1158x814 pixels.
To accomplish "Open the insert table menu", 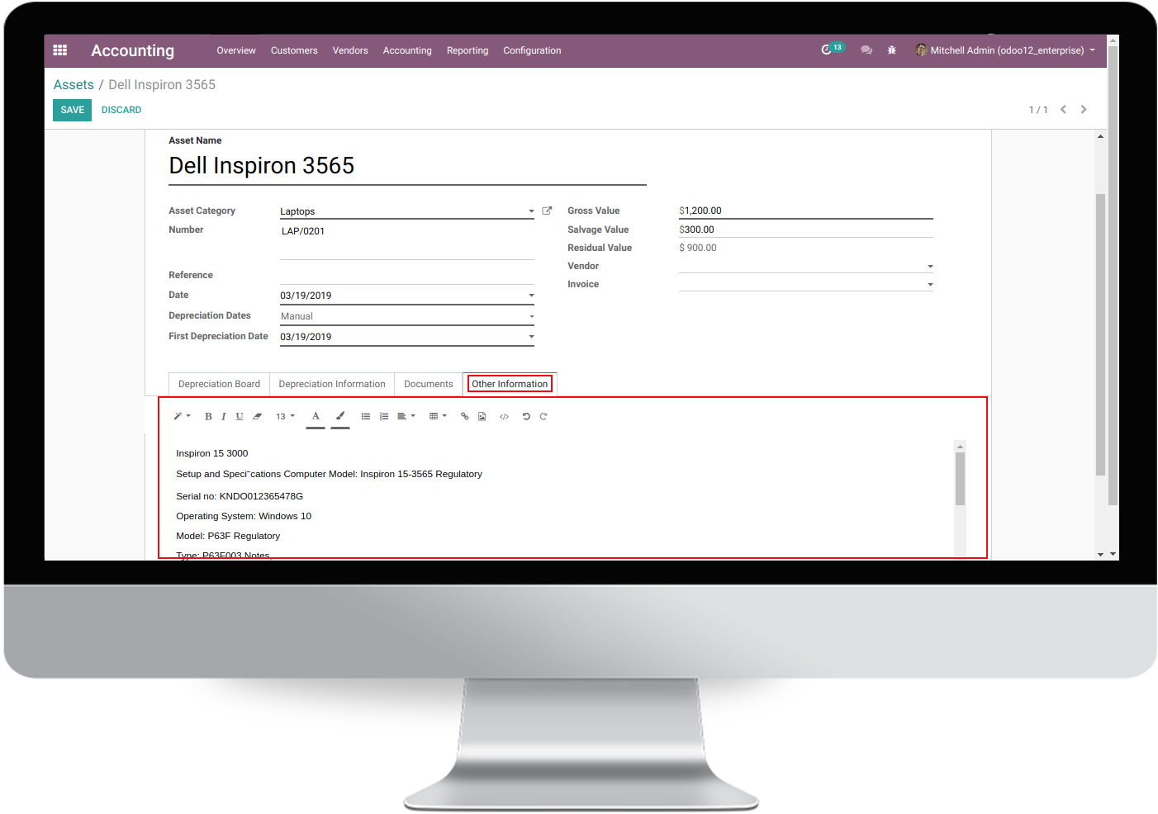I will (x=438, y=417).
